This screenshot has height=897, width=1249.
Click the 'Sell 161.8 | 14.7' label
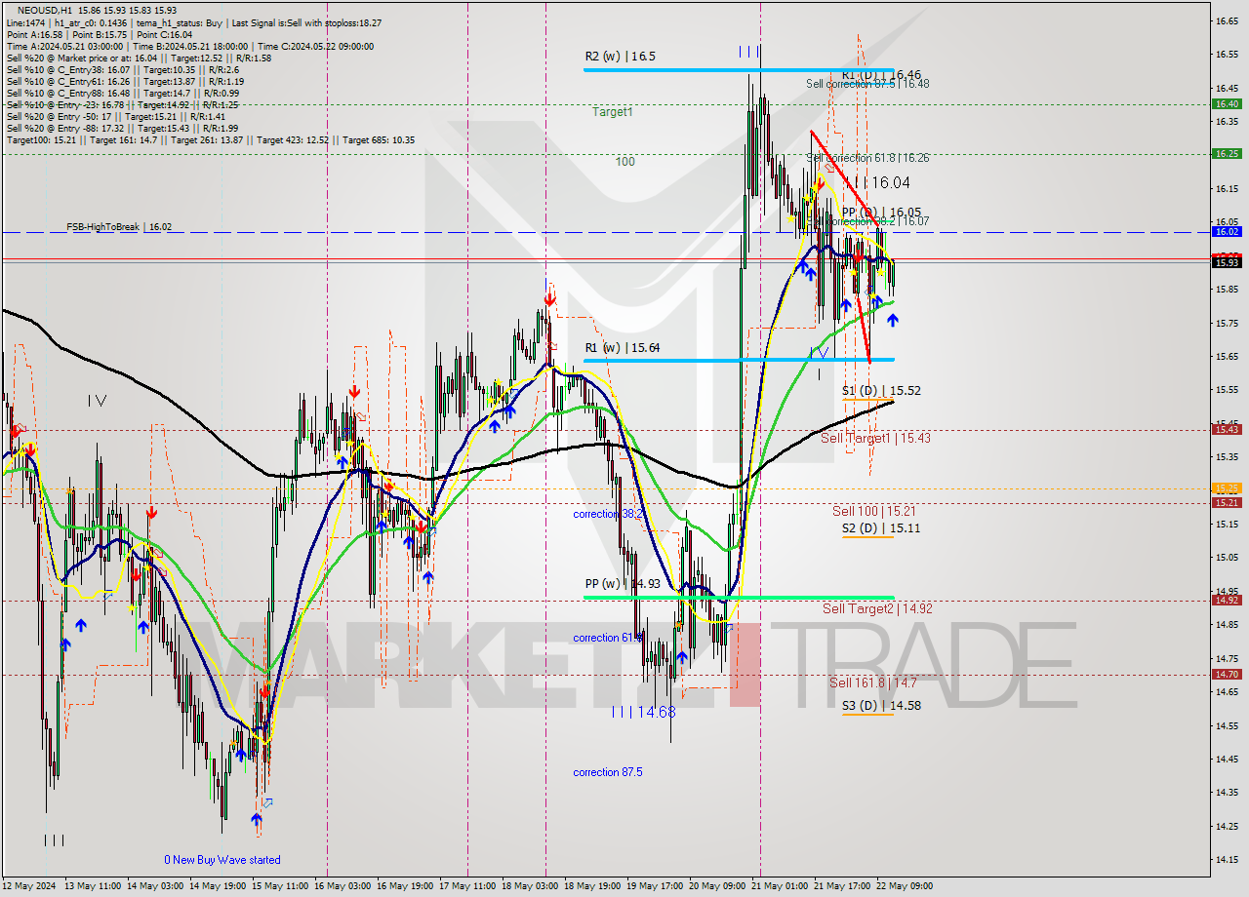click(x=872, y=682)
